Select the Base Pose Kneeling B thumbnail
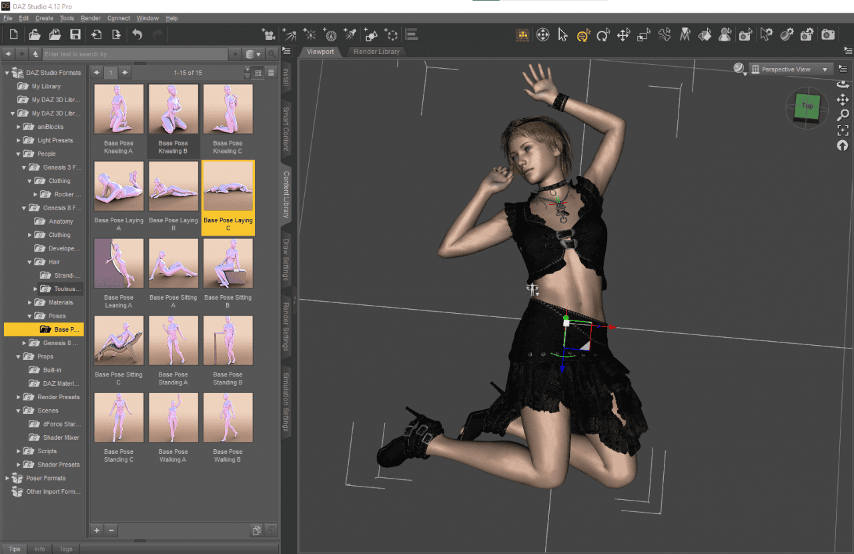 [x=173, y=108]
